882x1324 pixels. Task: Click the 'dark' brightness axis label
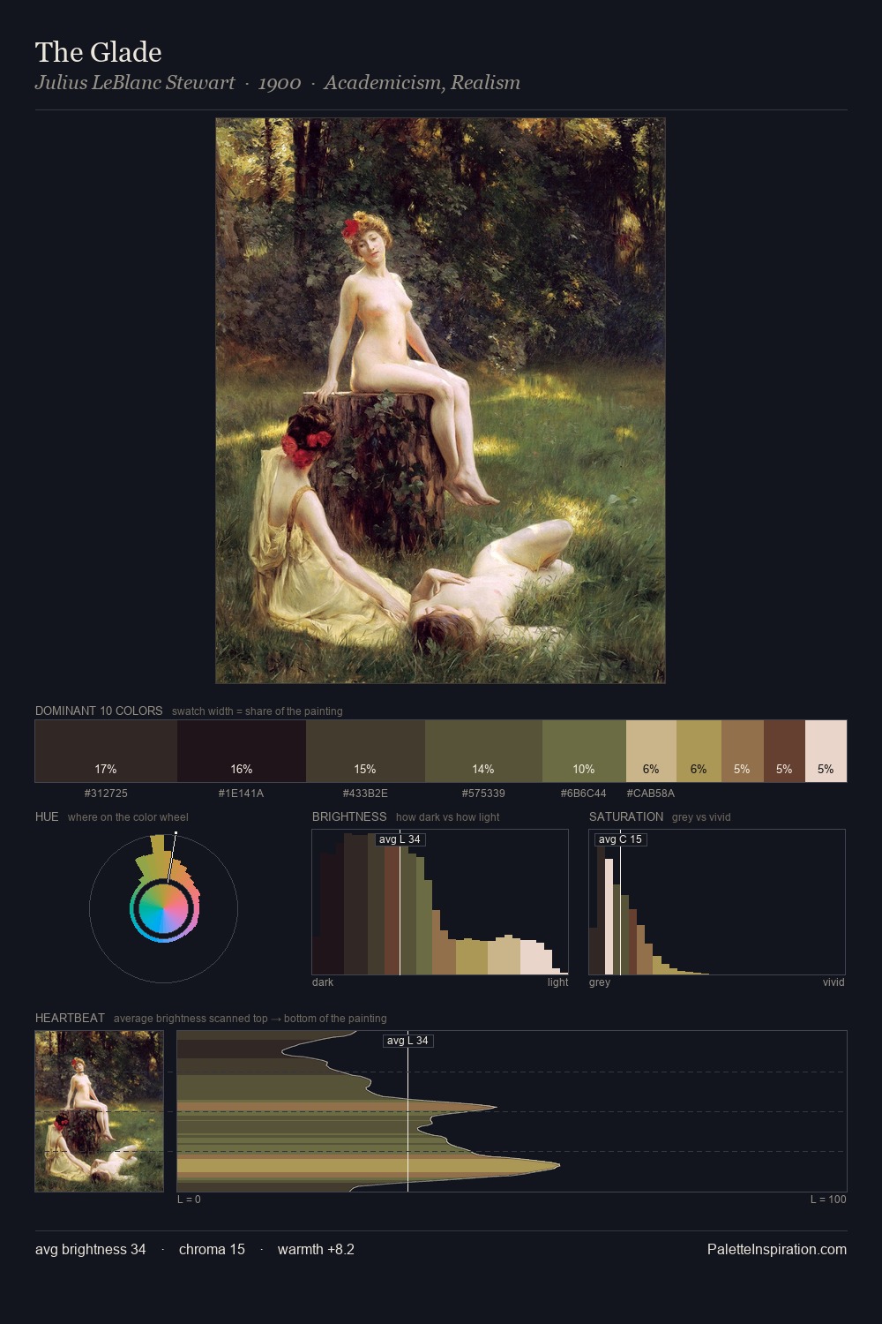click(x=323, y=982)
